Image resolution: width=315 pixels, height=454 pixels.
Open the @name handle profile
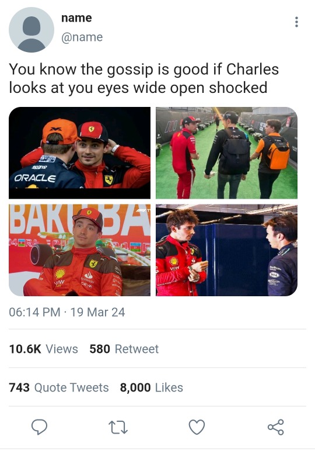[82, 37]
